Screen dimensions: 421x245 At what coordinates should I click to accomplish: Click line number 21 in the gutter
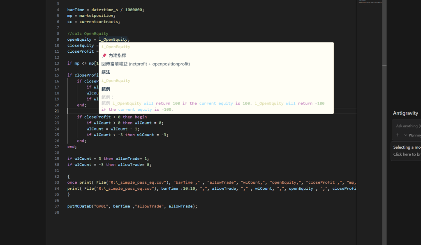coord(57,111)
